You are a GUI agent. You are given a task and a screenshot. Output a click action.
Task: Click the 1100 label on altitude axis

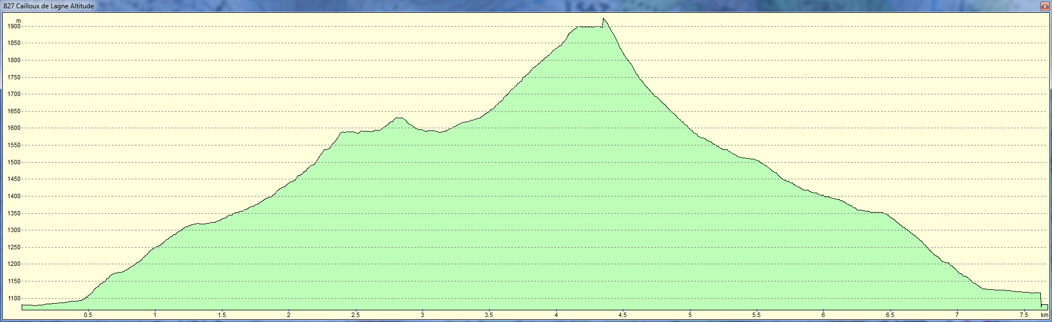coord(14,299)
